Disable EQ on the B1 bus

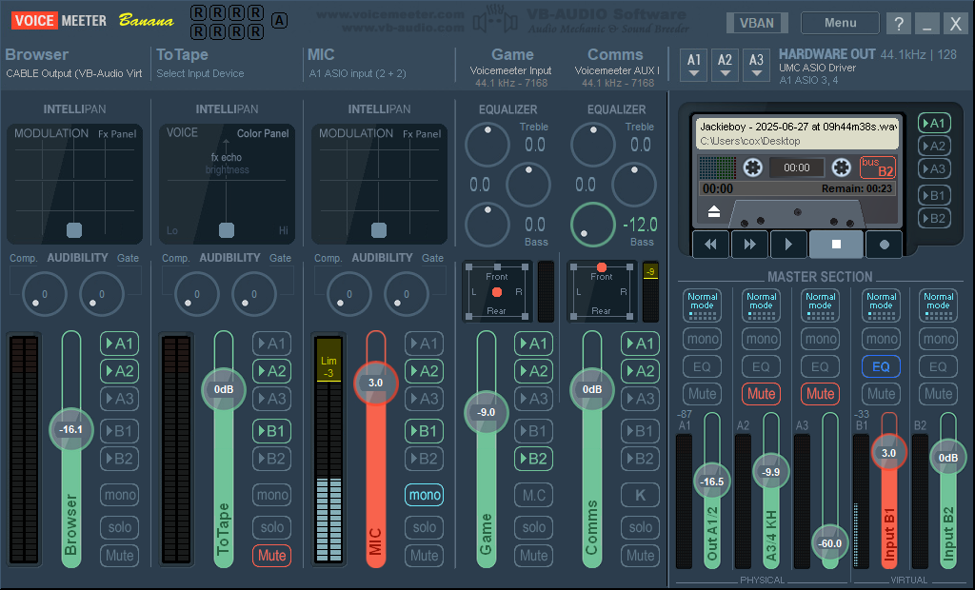point(881,366)
